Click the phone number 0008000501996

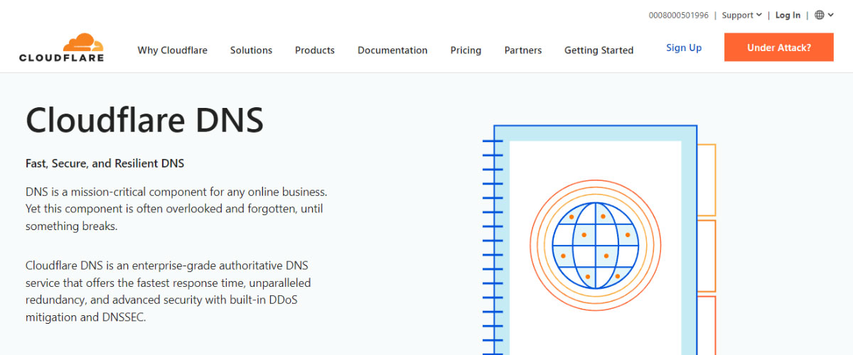pos(678,15)
